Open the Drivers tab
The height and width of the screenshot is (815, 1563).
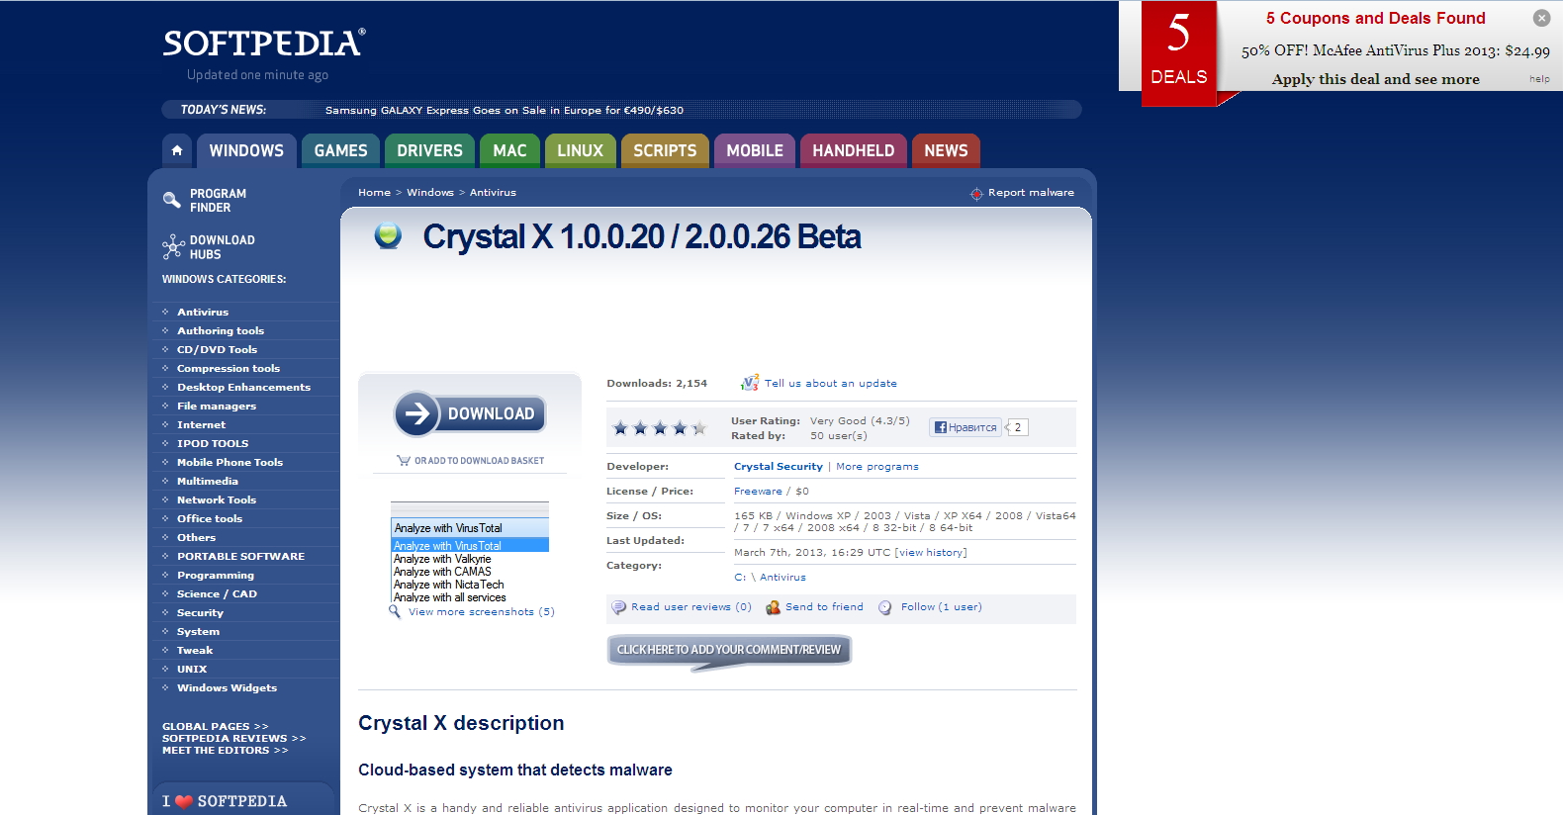[429, 150]
